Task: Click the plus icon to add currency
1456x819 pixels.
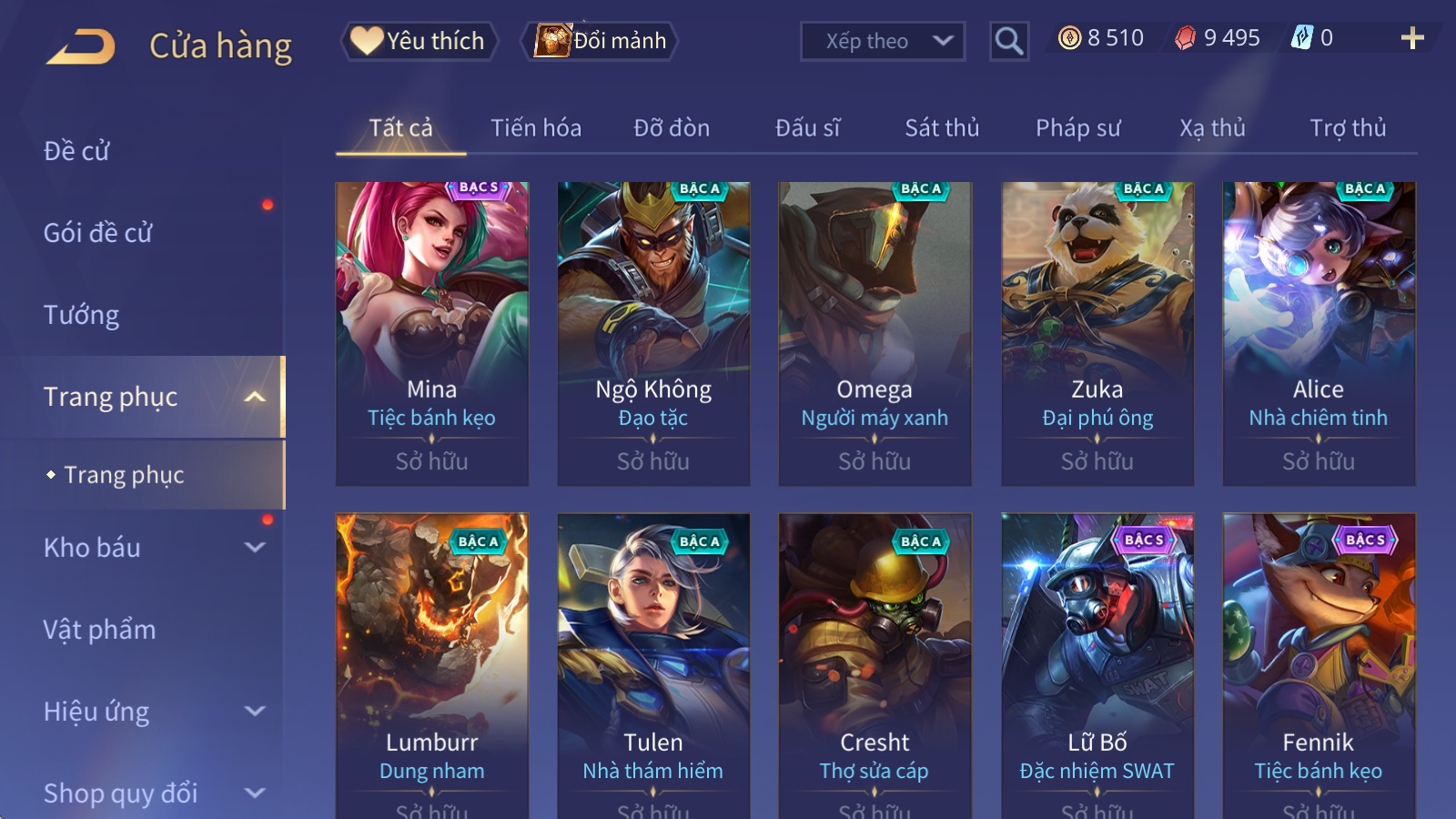Action: tap(1412, 38)
